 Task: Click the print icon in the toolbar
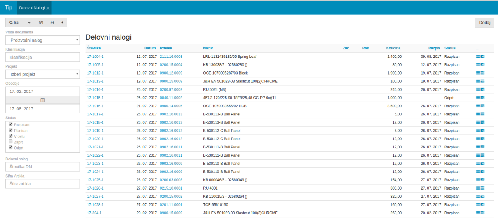click(52, 23)
